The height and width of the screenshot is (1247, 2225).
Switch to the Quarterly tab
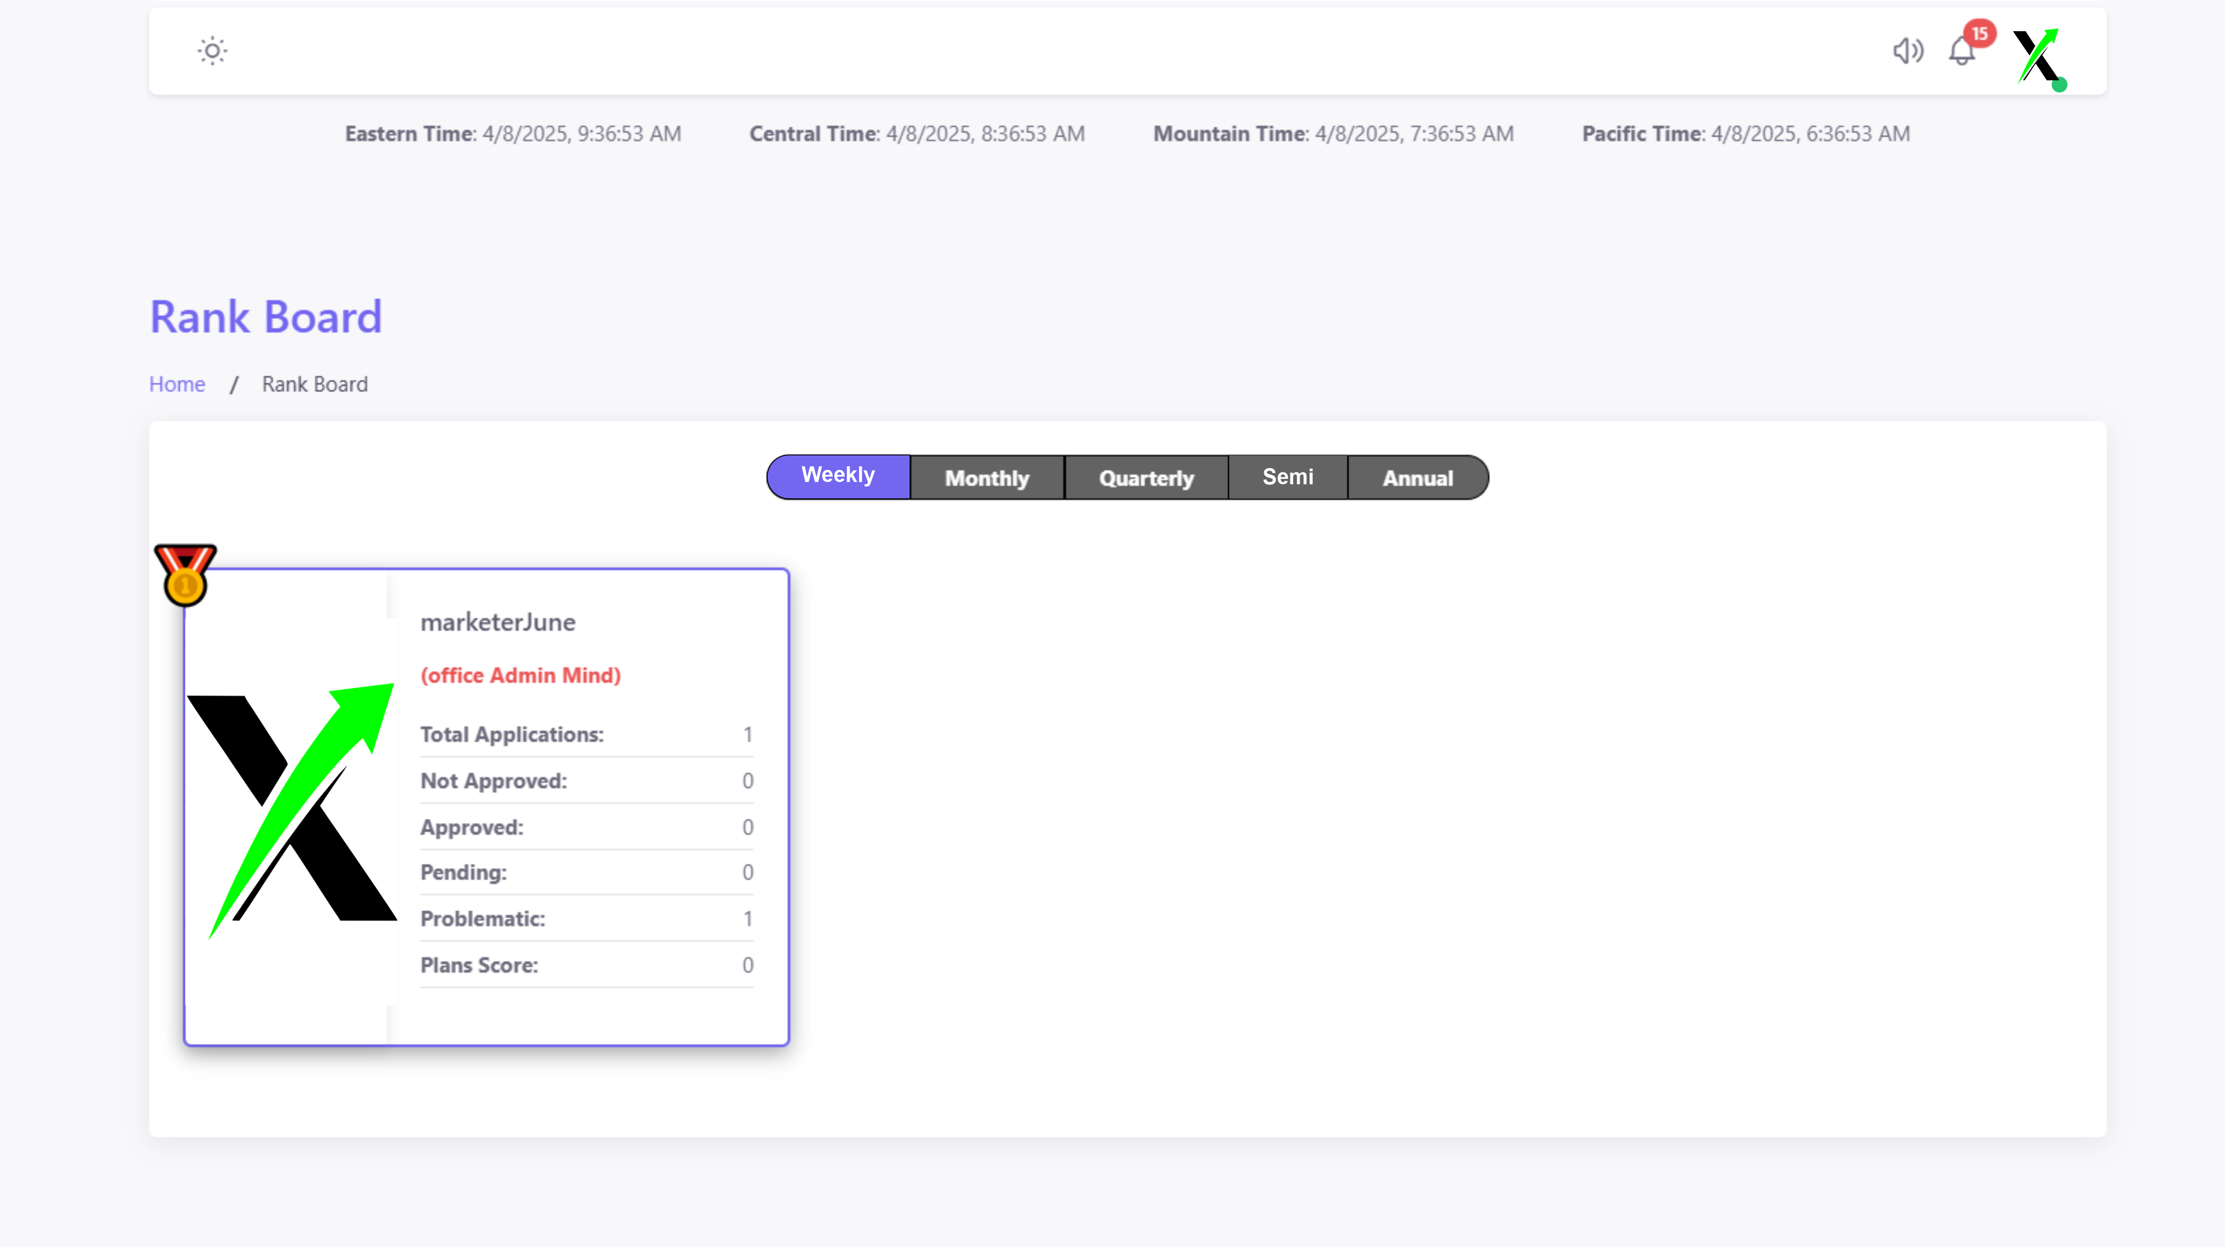tap(1146, 478)
